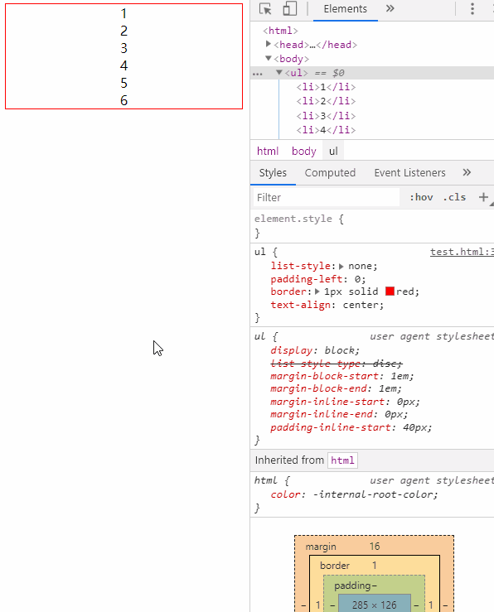Viewport: 494px width, 612px height.
Task: Toggle the :hov element state panel
Action: tap(421, 197)
